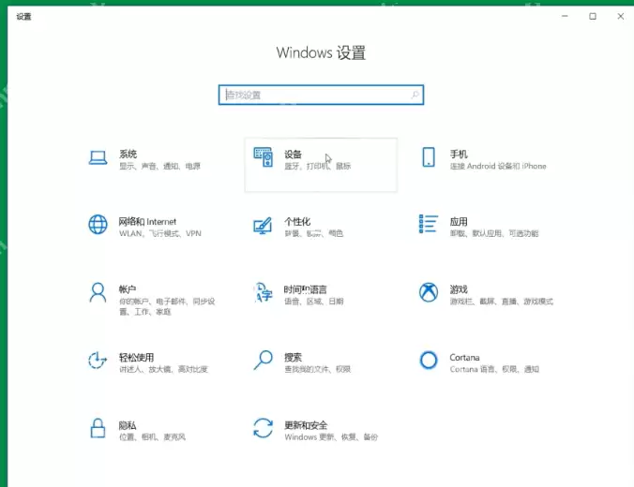Click the 卸载, 默认应用, 可选功能 description
Image resolution: width=634 pixels, height=487 pixels.
[494, 233]
